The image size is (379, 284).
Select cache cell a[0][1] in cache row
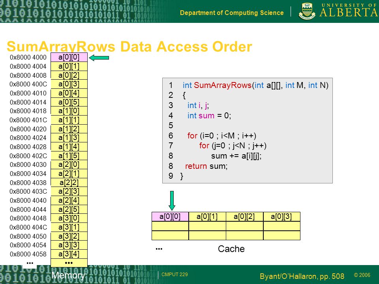(x=207, y=217)
